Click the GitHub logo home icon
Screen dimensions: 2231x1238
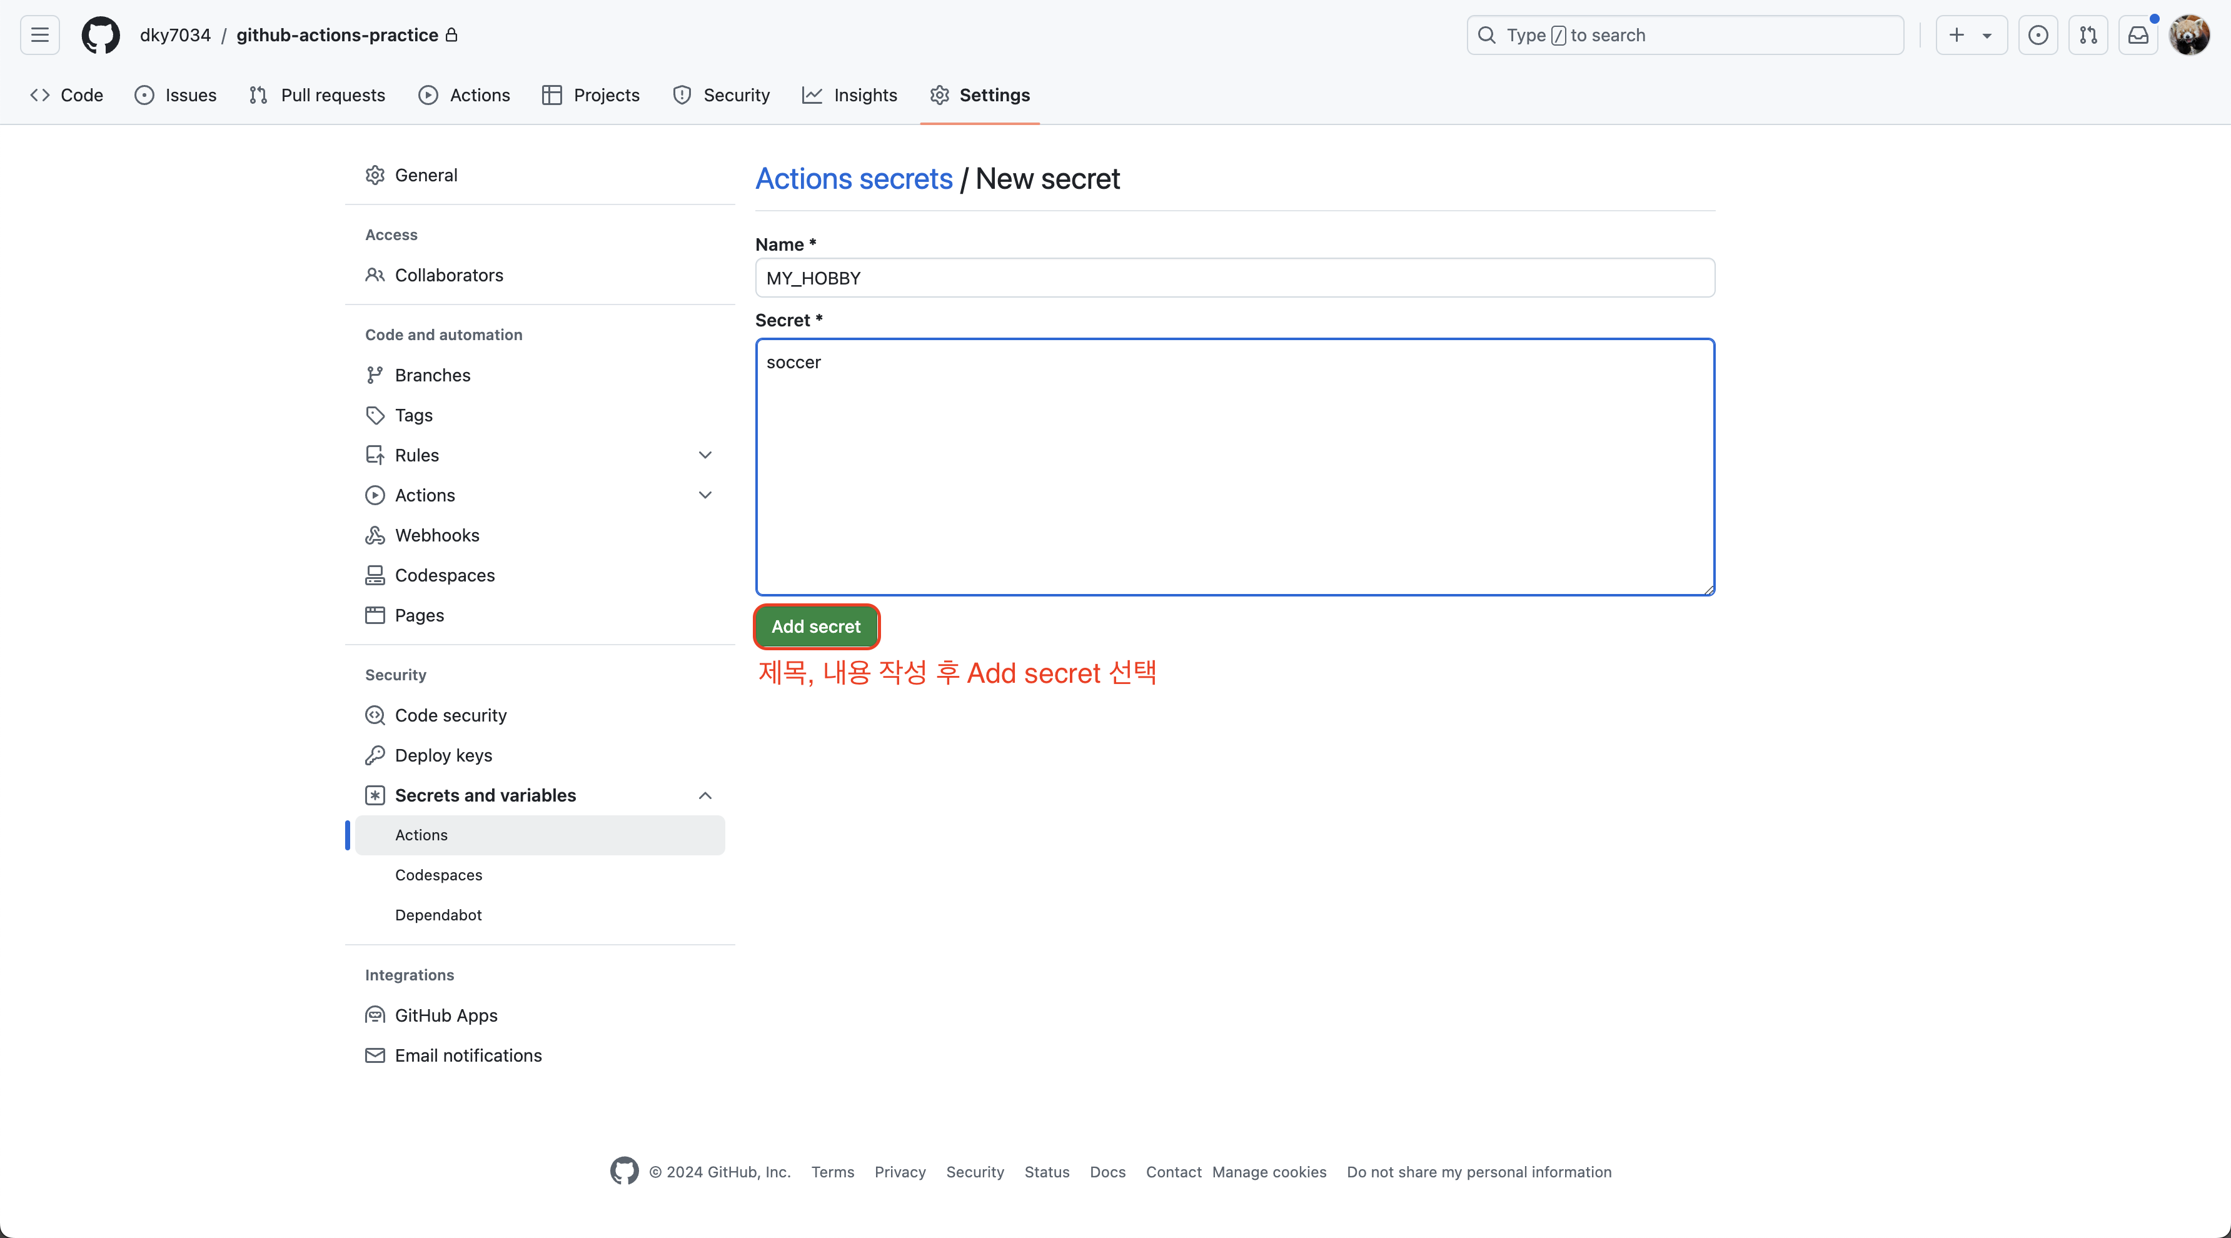coord(101,34)
